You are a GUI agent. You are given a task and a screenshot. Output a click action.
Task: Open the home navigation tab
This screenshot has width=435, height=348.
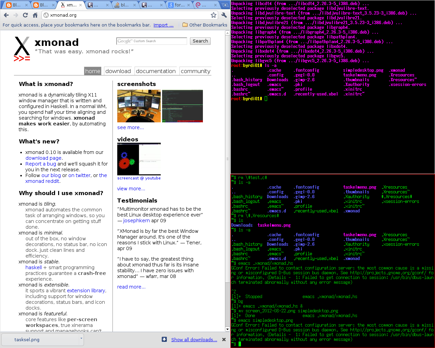point(93,71)
